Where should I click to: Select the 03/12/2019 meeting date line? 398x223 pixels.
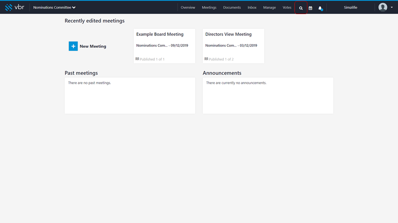point(231,45)
